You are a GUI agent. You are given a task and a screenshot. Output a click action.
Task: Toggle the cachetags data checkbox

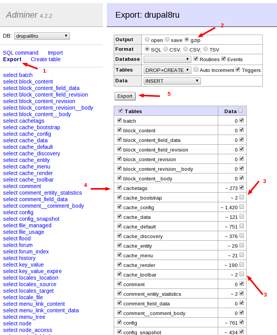(242, 187)
